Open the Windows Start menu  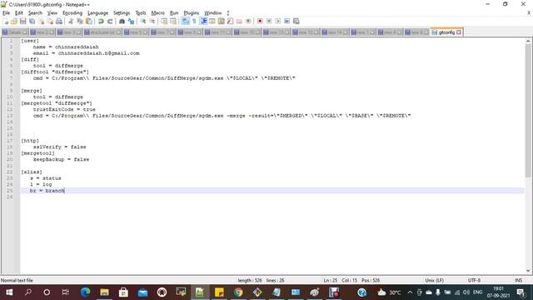9,292
